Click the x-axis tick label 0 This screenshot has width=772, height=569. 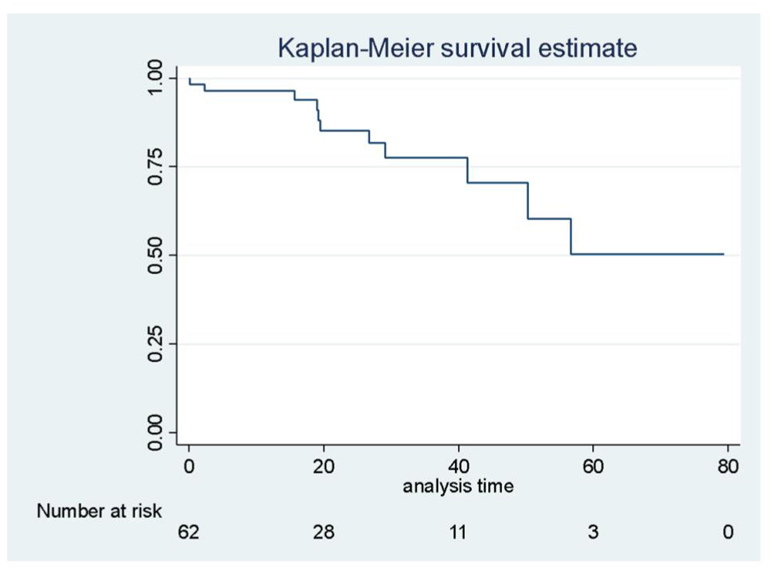(x=189, y=467)
